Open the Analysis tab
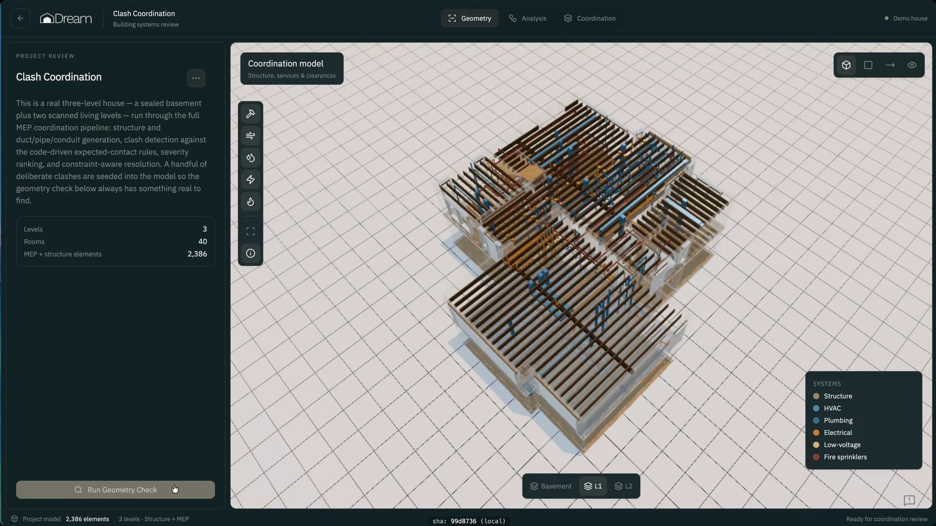 click(x=527, y=19)
